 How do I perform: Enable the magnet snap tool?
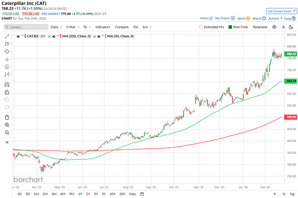pyautogui.click(x=7, y=84)
